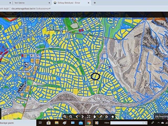
Task: Click the star favorites icon on map toolbar
Action: pos(113,117)
